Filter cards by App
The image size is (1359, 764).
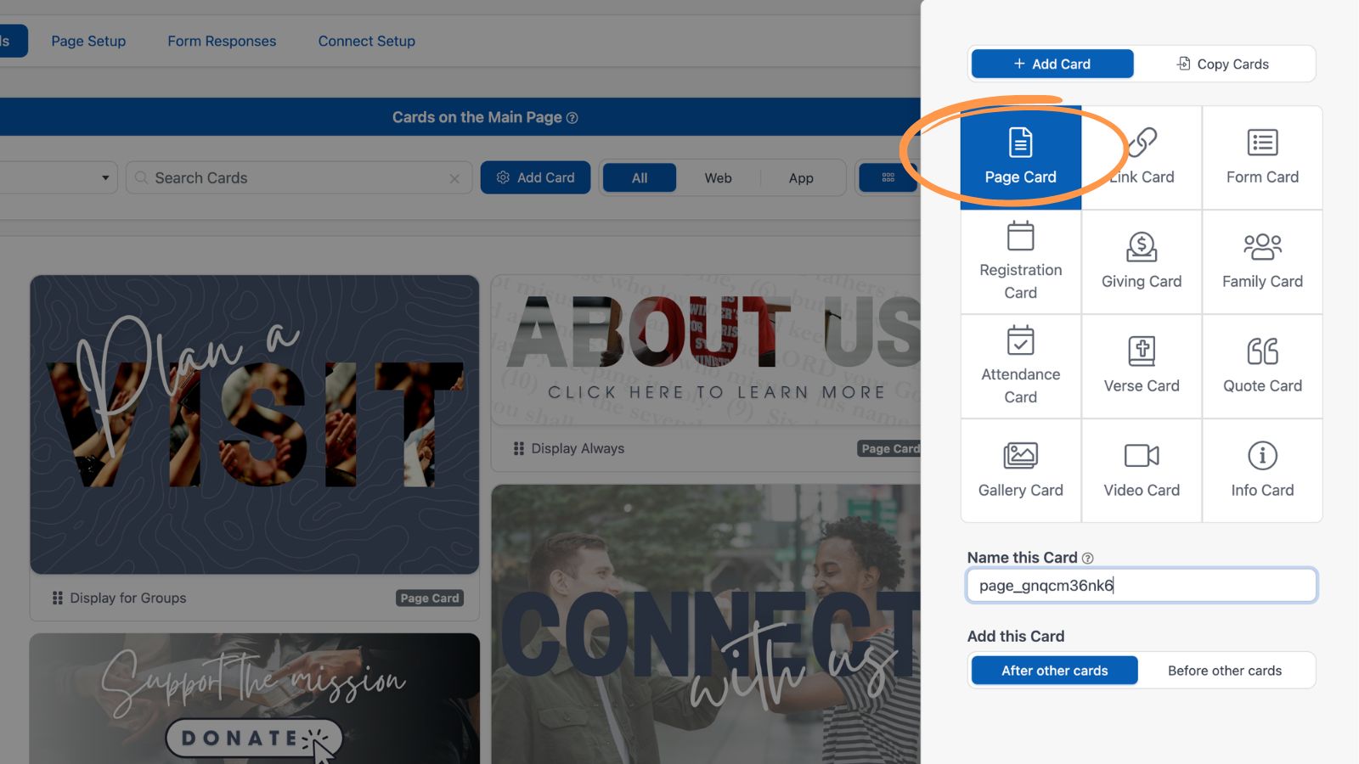(x=801, y=177)
